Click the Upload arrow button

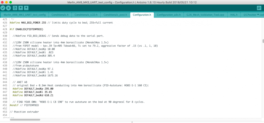click(x=8, y=8)
